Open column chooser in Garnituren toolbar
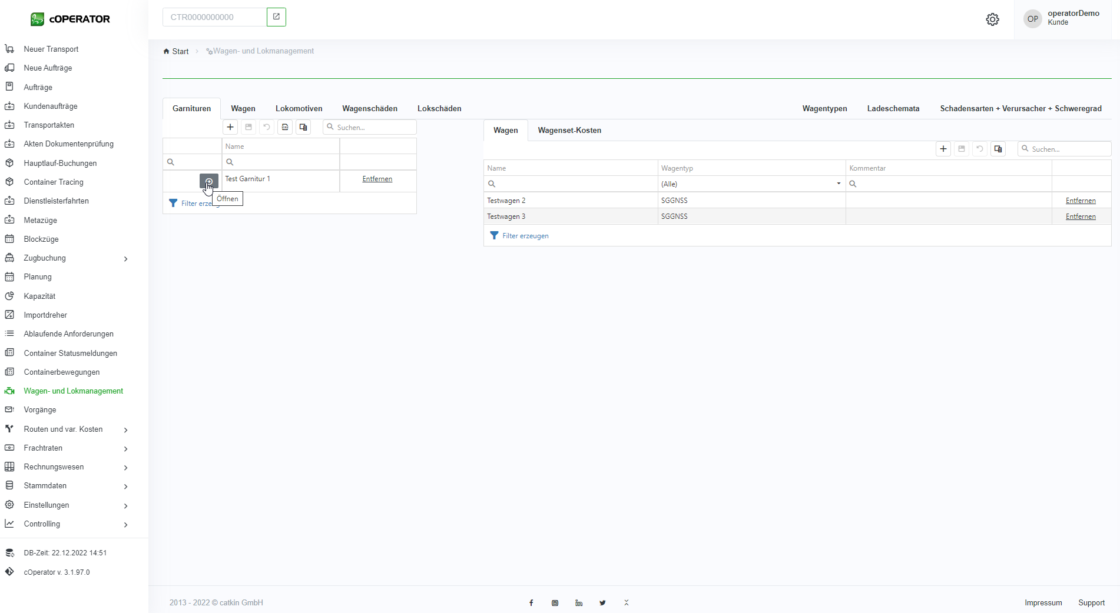The image size is (1120, 613). [303, 127]
